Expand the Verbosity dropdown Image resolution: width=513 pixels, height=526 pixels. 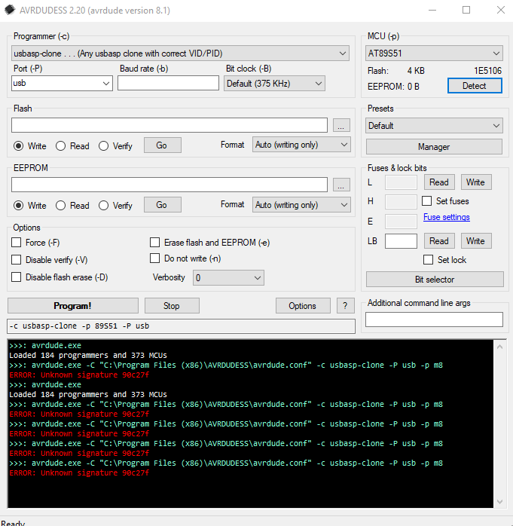coord(228,278)
